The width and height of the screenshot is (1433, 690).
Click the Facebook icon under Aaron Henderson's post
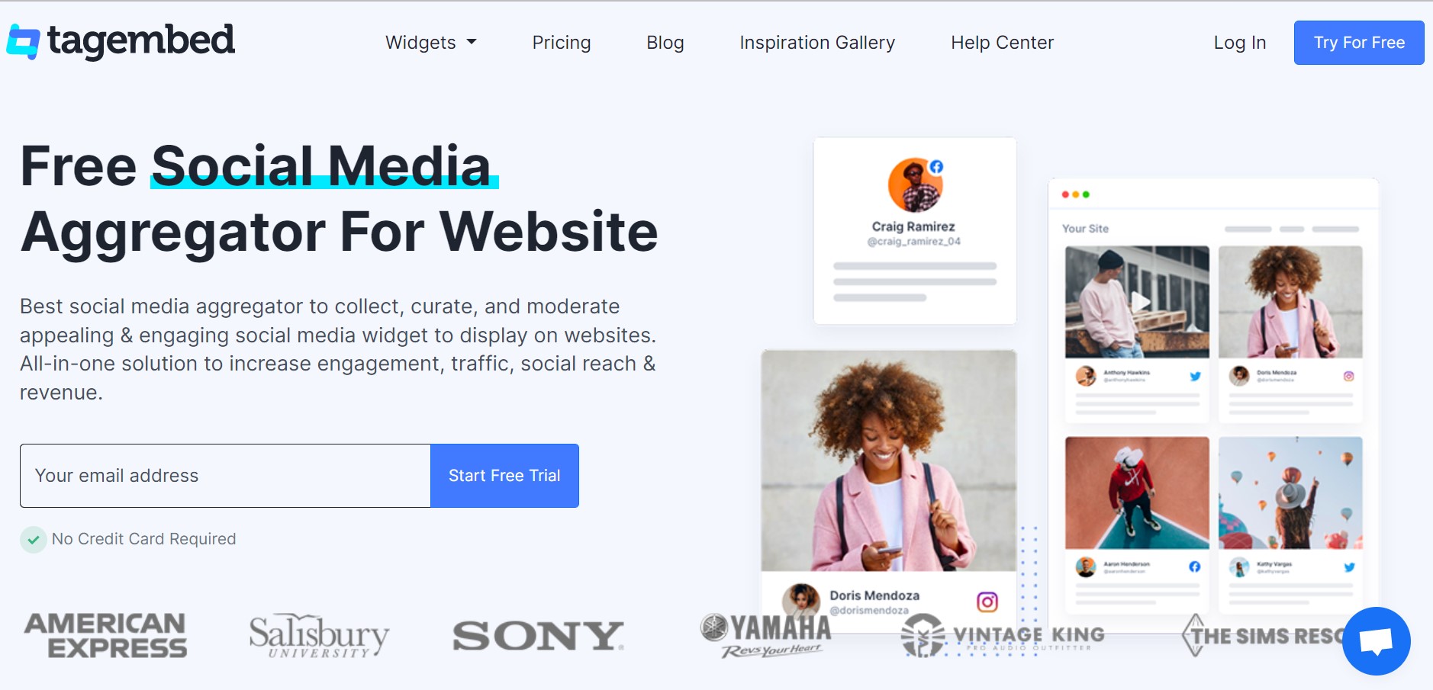pyautogui.click(x=1195, y=566)
